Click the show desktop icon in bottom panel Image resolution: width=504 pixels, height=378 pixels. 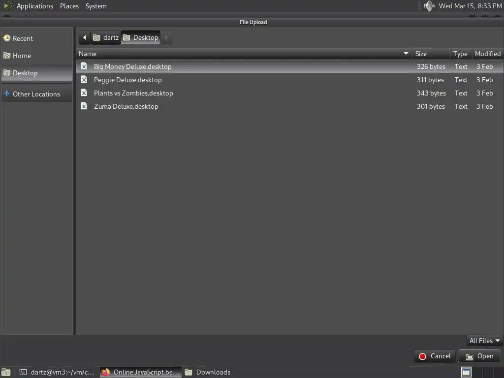tap(6, 372)
